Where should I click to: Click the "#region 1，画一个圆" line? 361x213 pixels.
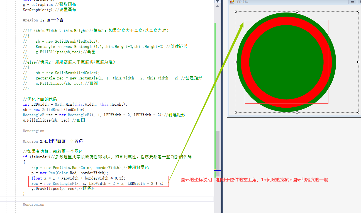click(44, 20)
